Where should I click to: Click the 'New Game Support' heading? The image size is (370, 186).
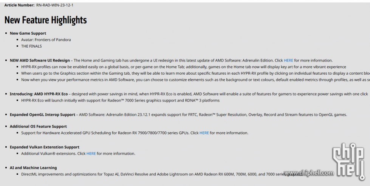pyautogui.click(x=28, y=34)
